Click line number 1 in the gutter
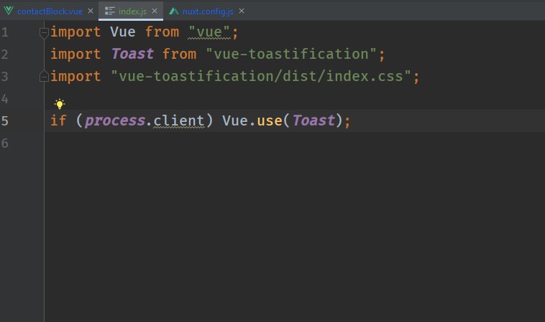The image size is (545, 322). point(4,32)
